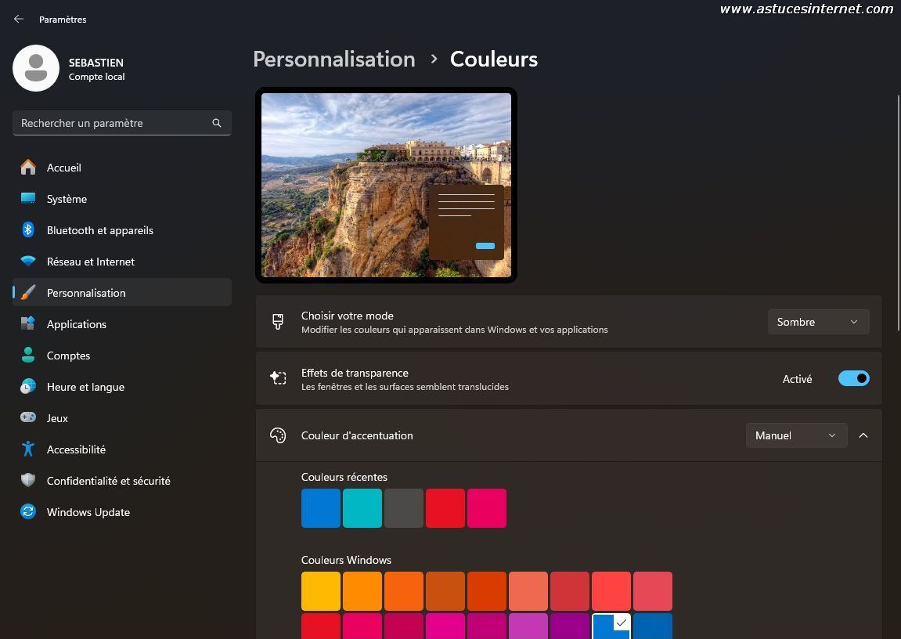Viewport: 901px width, 639px height.
Task: Select Réseau et Internet entry
Action: click(122, 262)
